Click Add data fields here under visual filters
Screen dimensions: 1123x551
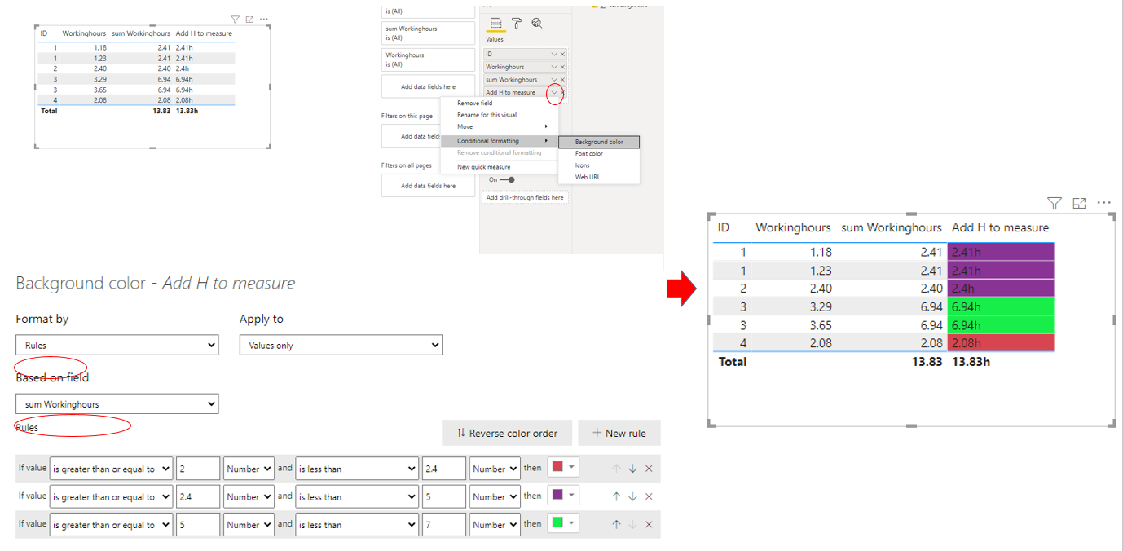(x=429, y=86)
